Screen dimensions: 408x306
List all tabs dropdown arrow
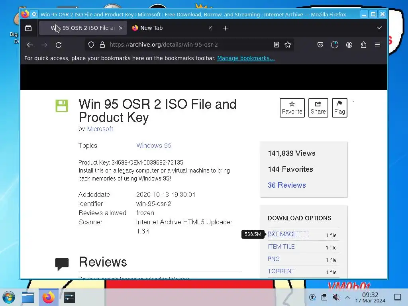[379, 28]
